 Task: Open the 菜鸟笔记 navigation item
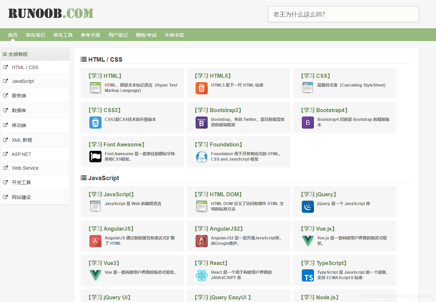pos(35,35)
